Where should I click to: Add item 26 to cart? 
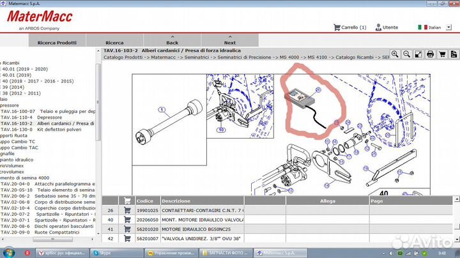tap(128, 210)
